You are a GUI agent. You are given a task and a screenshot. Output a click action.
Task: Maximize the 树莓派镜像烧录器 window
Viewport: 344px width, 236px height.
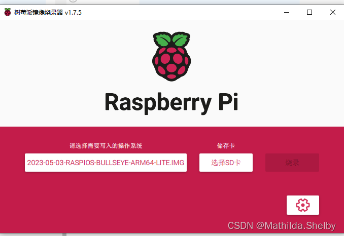pos(309,12)
